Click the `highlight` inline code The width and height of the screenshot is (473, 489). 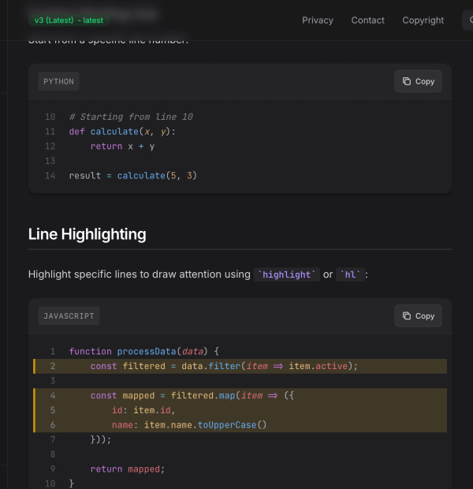(286, 274)
